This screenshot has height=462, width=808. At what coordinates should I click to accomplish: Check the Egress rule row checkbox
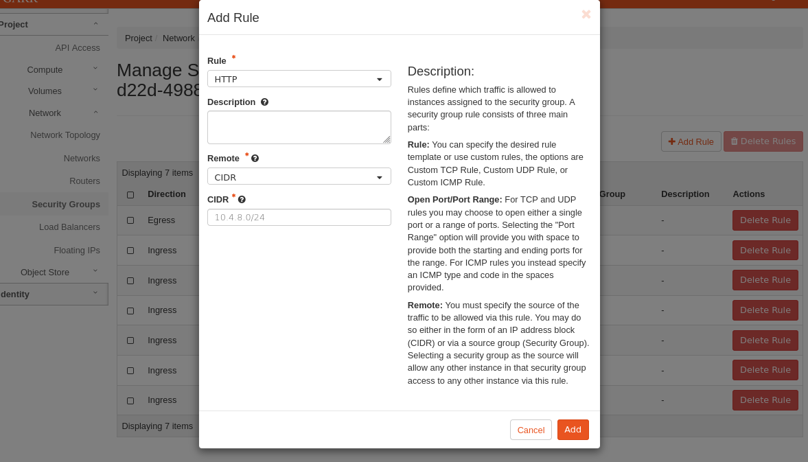click(x=130, y=221)
